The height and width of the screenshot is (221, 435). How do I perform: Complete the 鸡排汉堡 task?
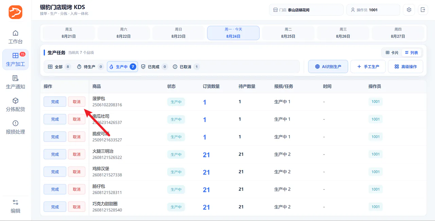click(x=55, y=172)
